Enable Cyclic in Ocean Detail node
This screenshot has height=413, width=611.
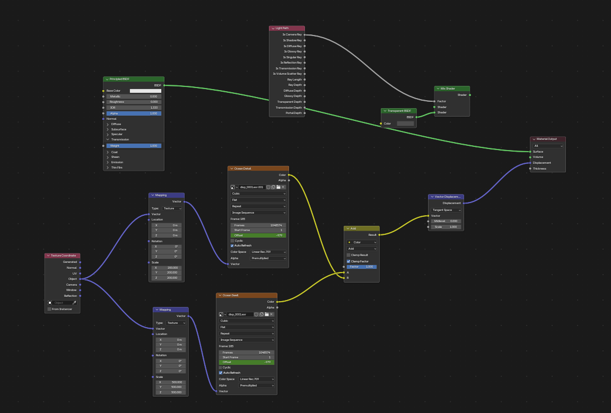(232, 241)
